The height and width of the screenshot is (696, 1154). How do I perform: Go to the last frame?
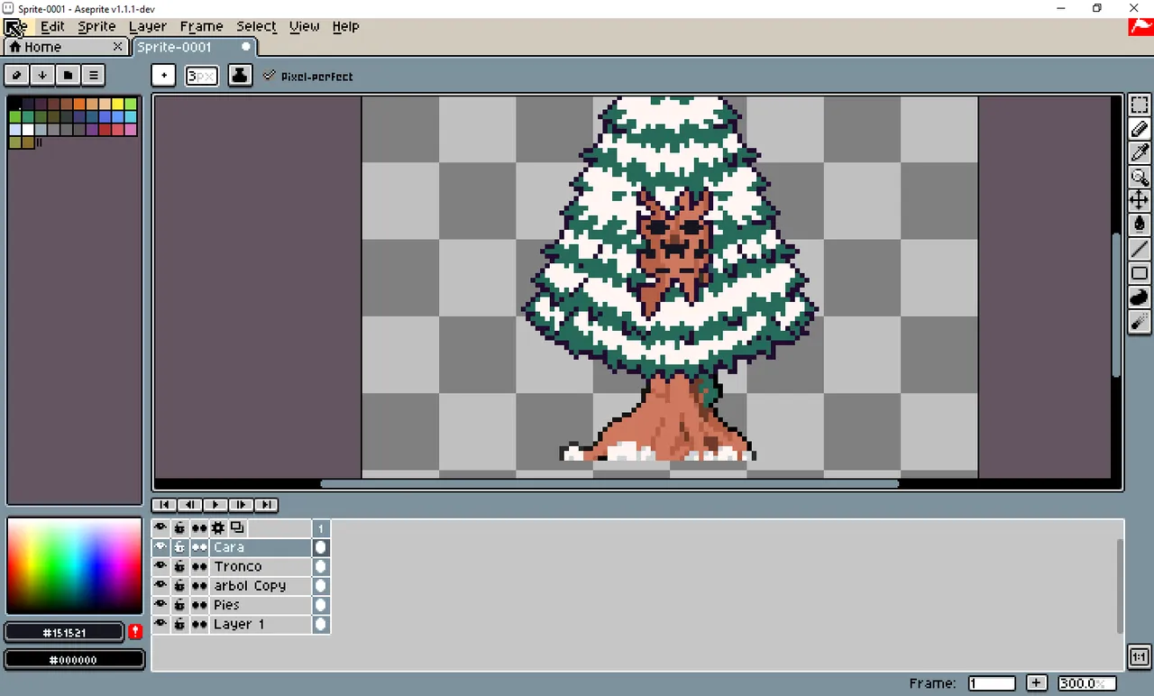click(266, 505)
